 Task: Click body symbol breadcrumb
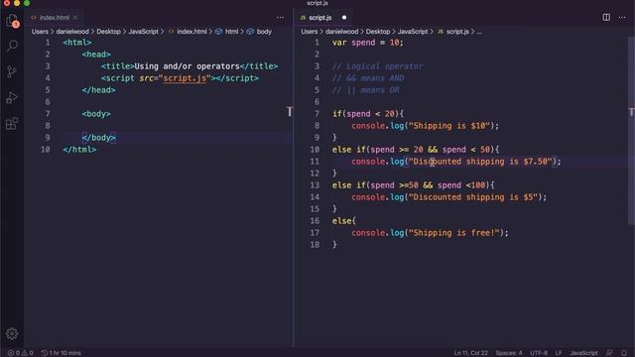coord(259,31)
